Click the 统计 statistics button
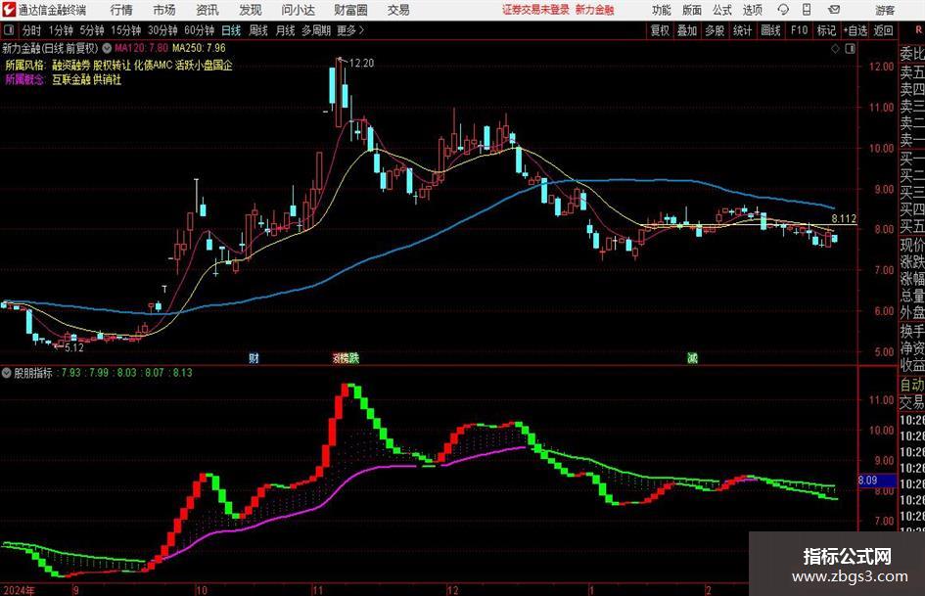The height and width of the screenshot is (596, 925). click(x=743, y=30)
